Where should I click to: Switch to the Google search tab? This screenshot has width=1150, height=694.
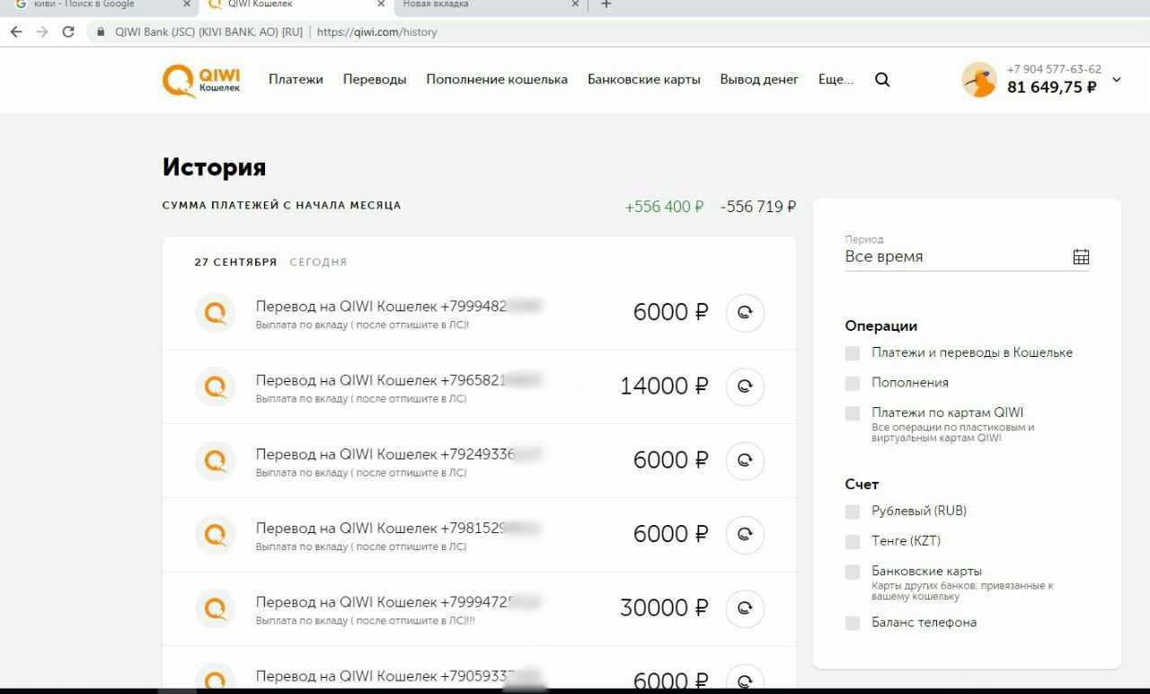(x=97, y=4)
